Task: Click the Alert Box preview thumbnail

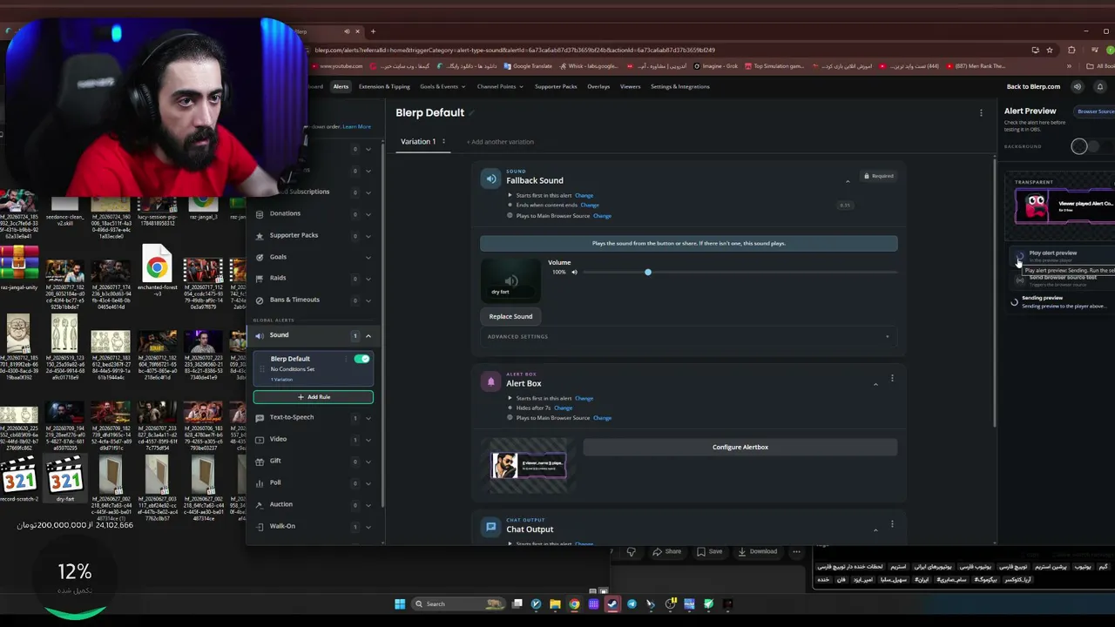Action: pos(528,466)
